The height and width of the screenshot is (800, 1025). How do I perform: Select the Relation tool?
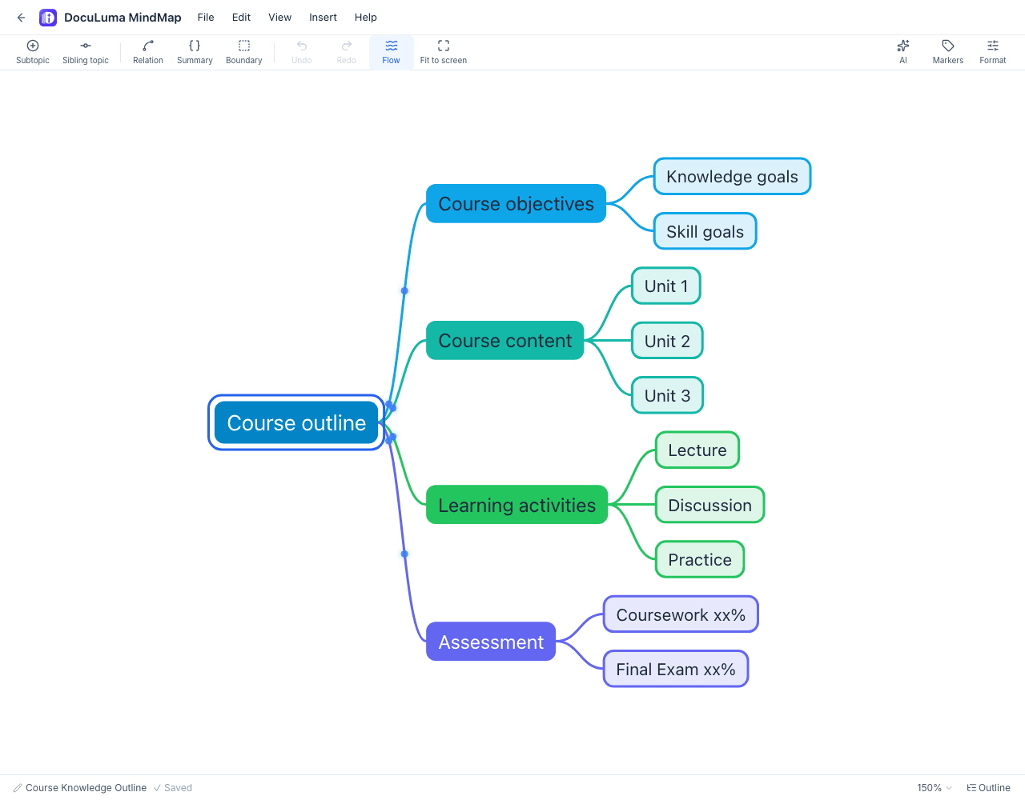[x=148, y=52]
